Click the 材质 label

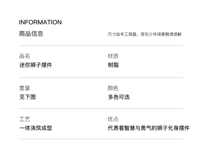pos(113,56)
